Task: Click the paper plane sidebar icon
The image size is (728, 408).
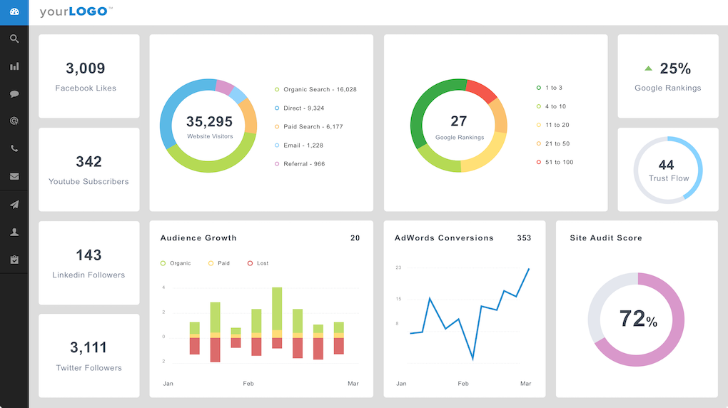Action: click(x=14, y=205)
